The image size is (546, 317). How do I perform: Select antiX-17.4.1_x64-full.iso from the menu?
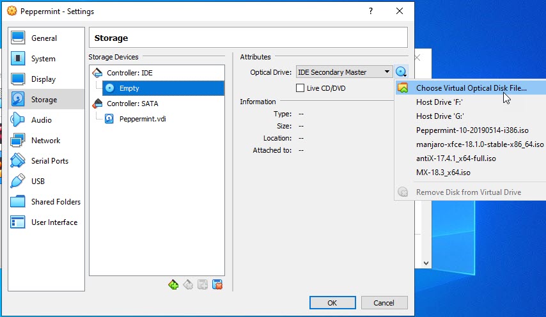click(x=471, y=158)
